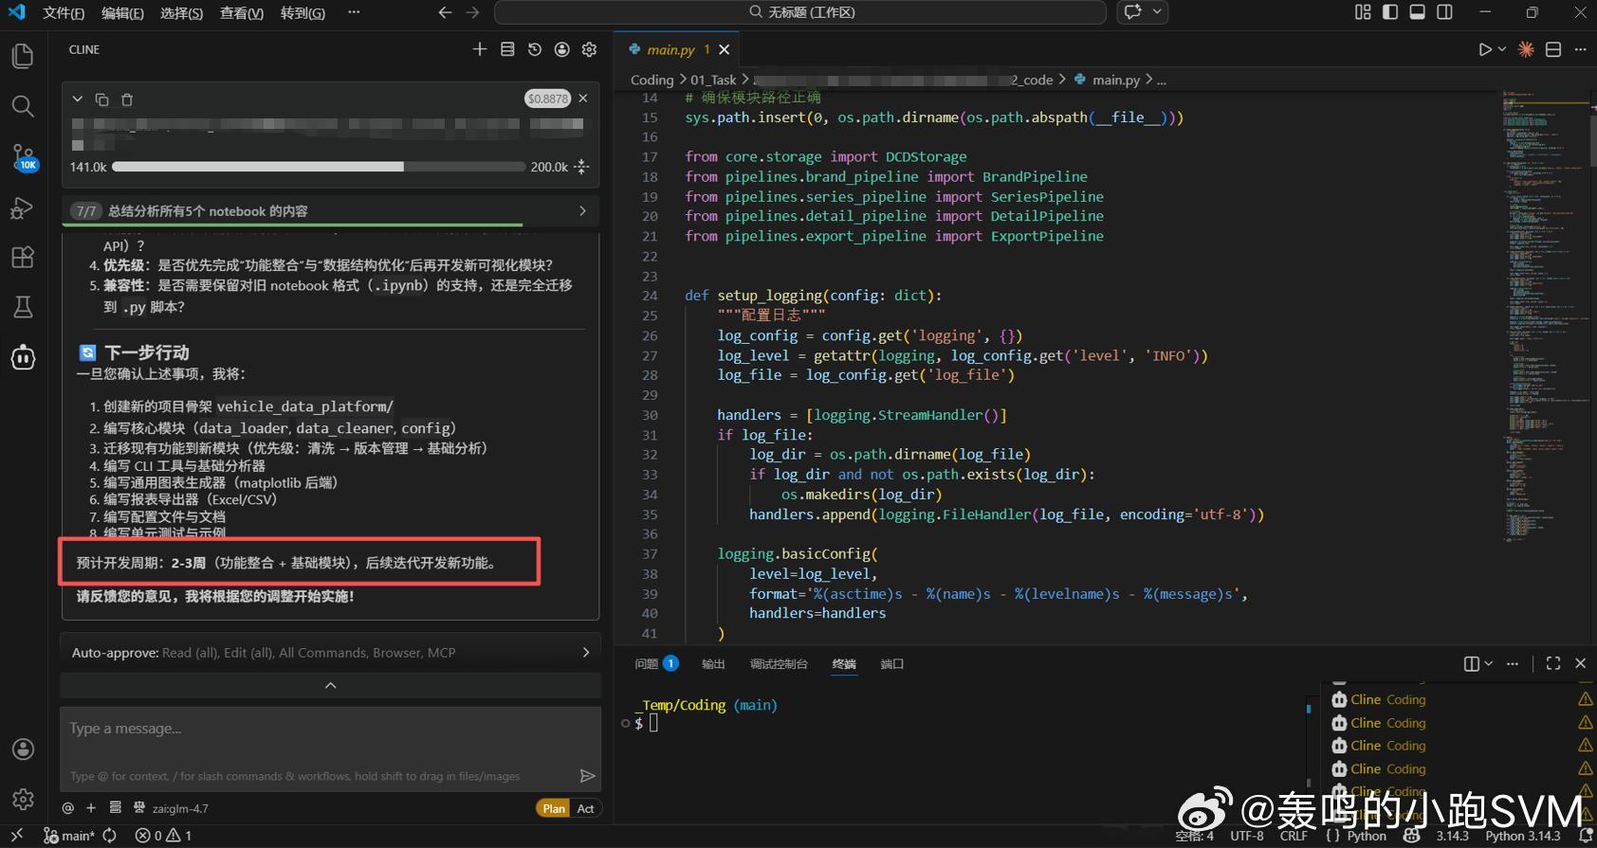Viewport: 1597px width, 848px height.
Task: Click the main* git branch in status bar
Action: [69, 836]
